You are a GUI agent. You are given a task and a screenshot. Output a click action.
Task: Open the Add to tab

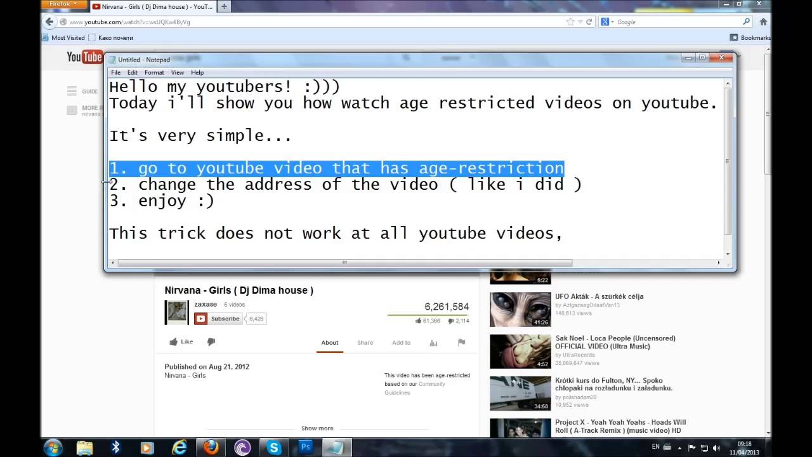401,343
